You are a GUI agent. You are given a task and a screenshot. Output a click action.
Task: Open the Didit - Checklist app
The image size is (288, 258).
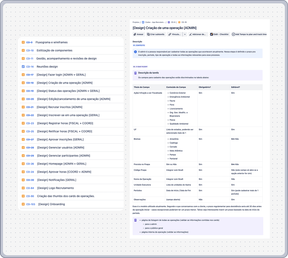tap(219, 34)
